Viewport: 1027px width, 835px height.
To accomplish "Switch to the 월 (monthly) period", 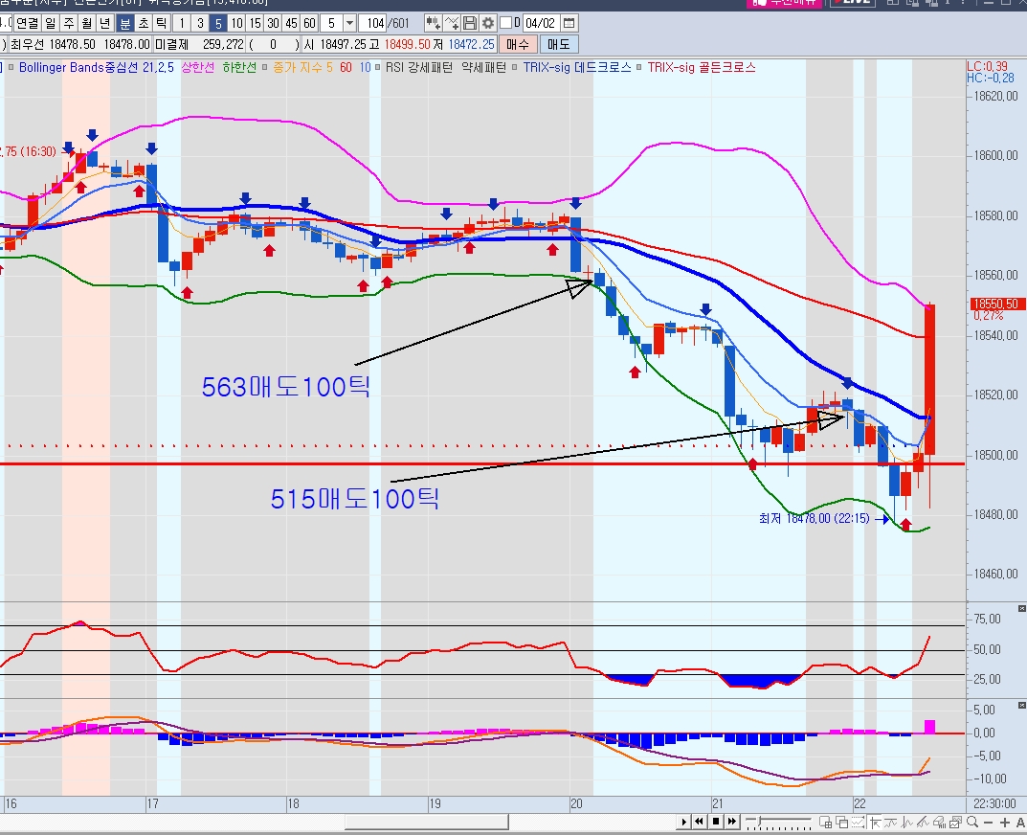I will pyautogui.click(x=87, y=24).
